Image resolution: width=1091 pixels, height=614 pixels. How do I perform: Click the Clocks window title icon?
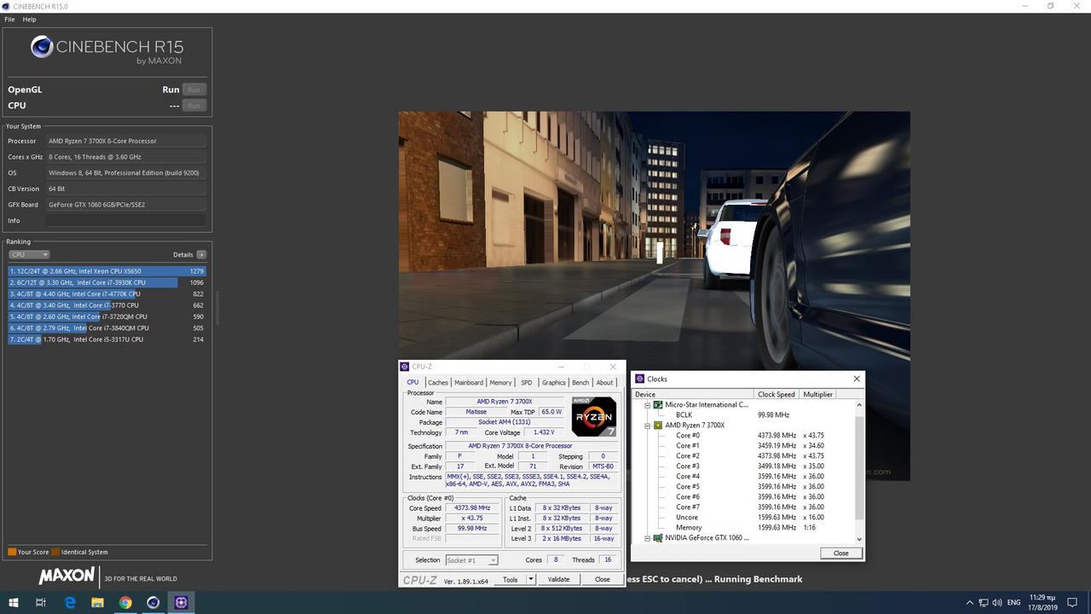(x=640, y=379)
